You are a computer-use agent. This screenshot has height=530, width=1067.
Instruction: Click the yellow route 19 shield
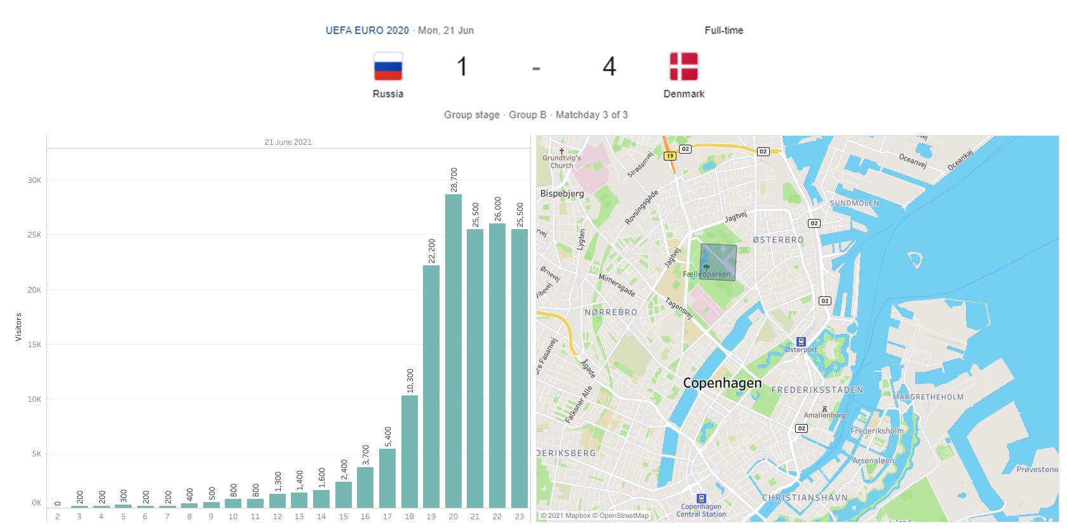(669, 156)
